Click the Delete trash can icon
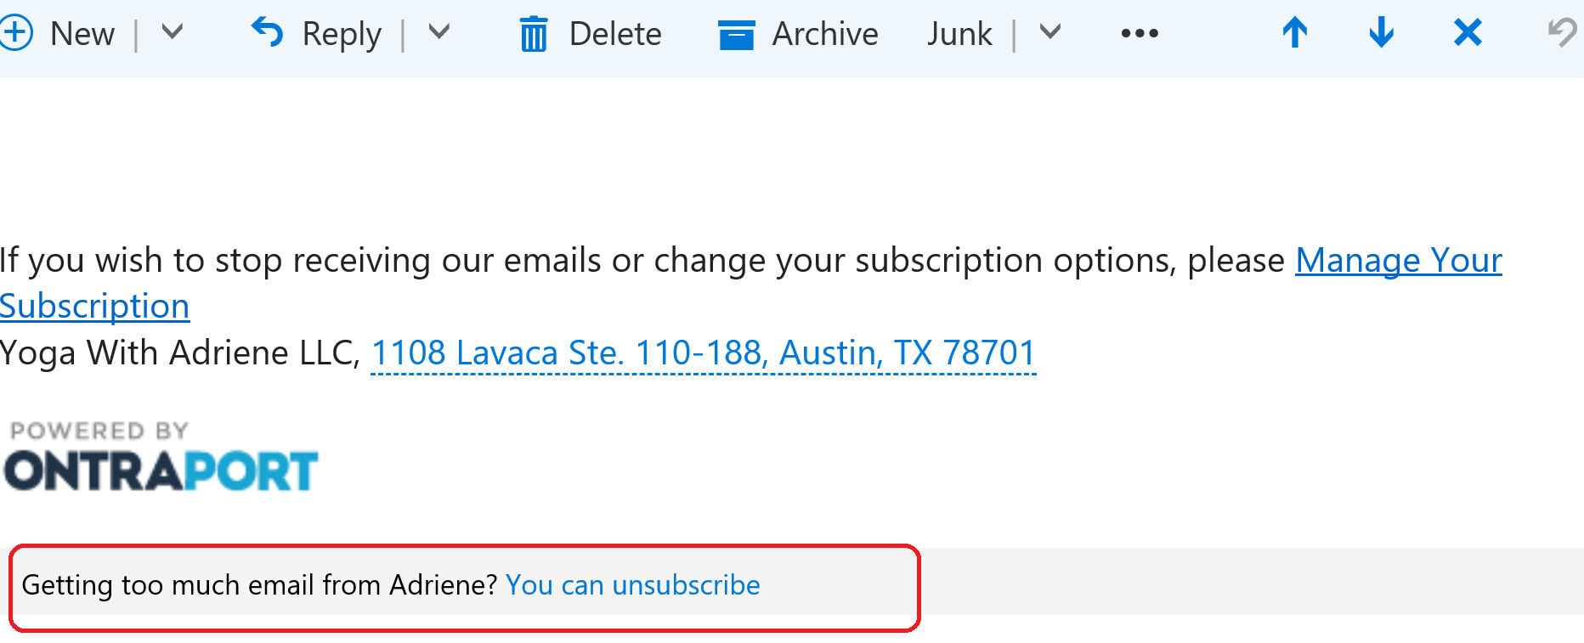Viewport: 1584px width, 643px height. [x=534, y=34]
